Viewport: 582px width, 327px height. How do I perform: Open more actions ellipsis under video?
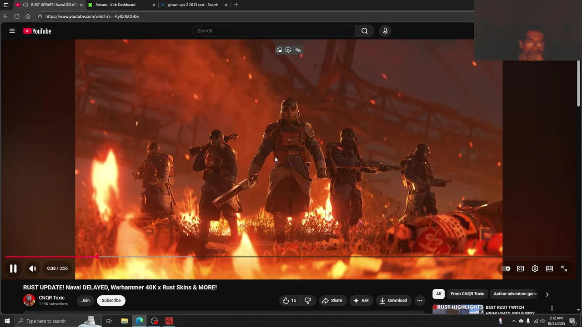pyautogui.click(x=420, y=300)
